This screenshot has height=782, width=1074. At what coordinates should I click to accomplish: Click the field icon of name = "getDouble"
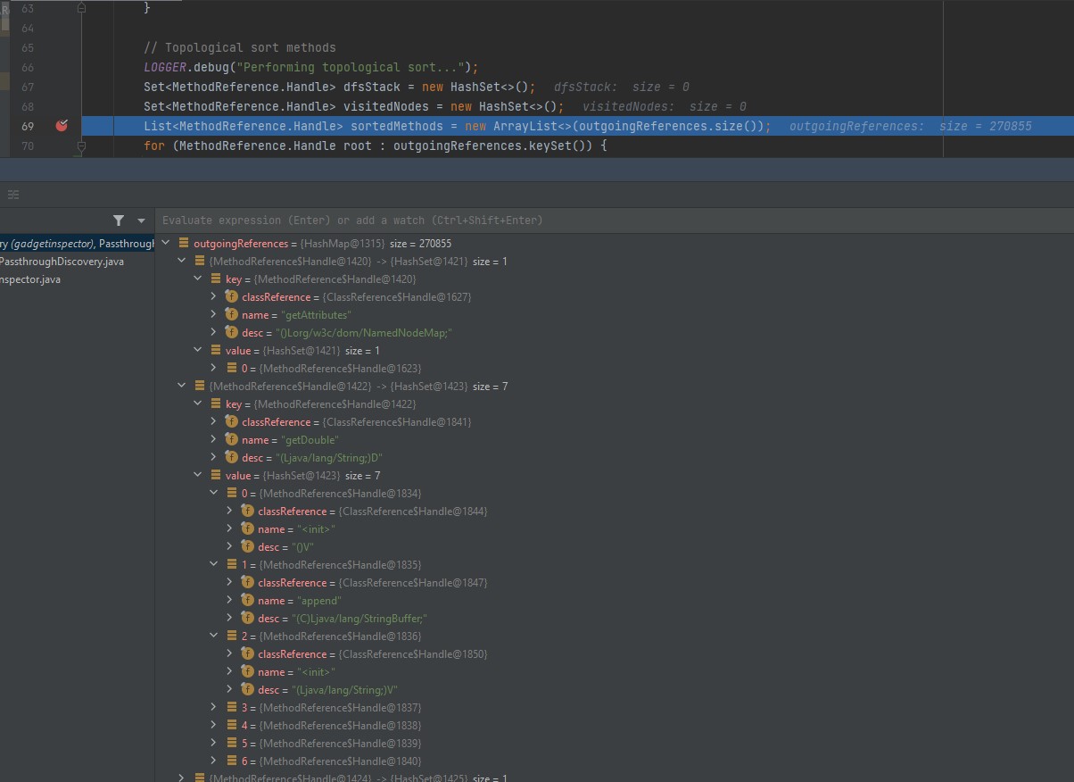click(x=232, y=439)
